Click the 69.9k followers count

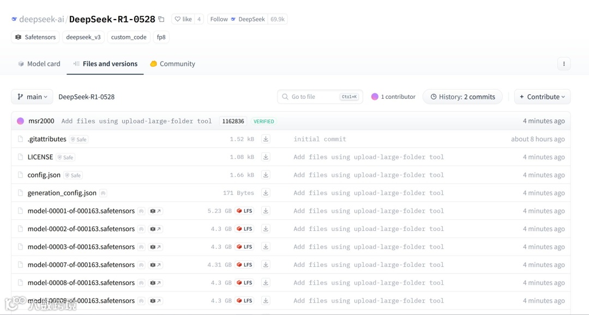[x=278, y=19]
